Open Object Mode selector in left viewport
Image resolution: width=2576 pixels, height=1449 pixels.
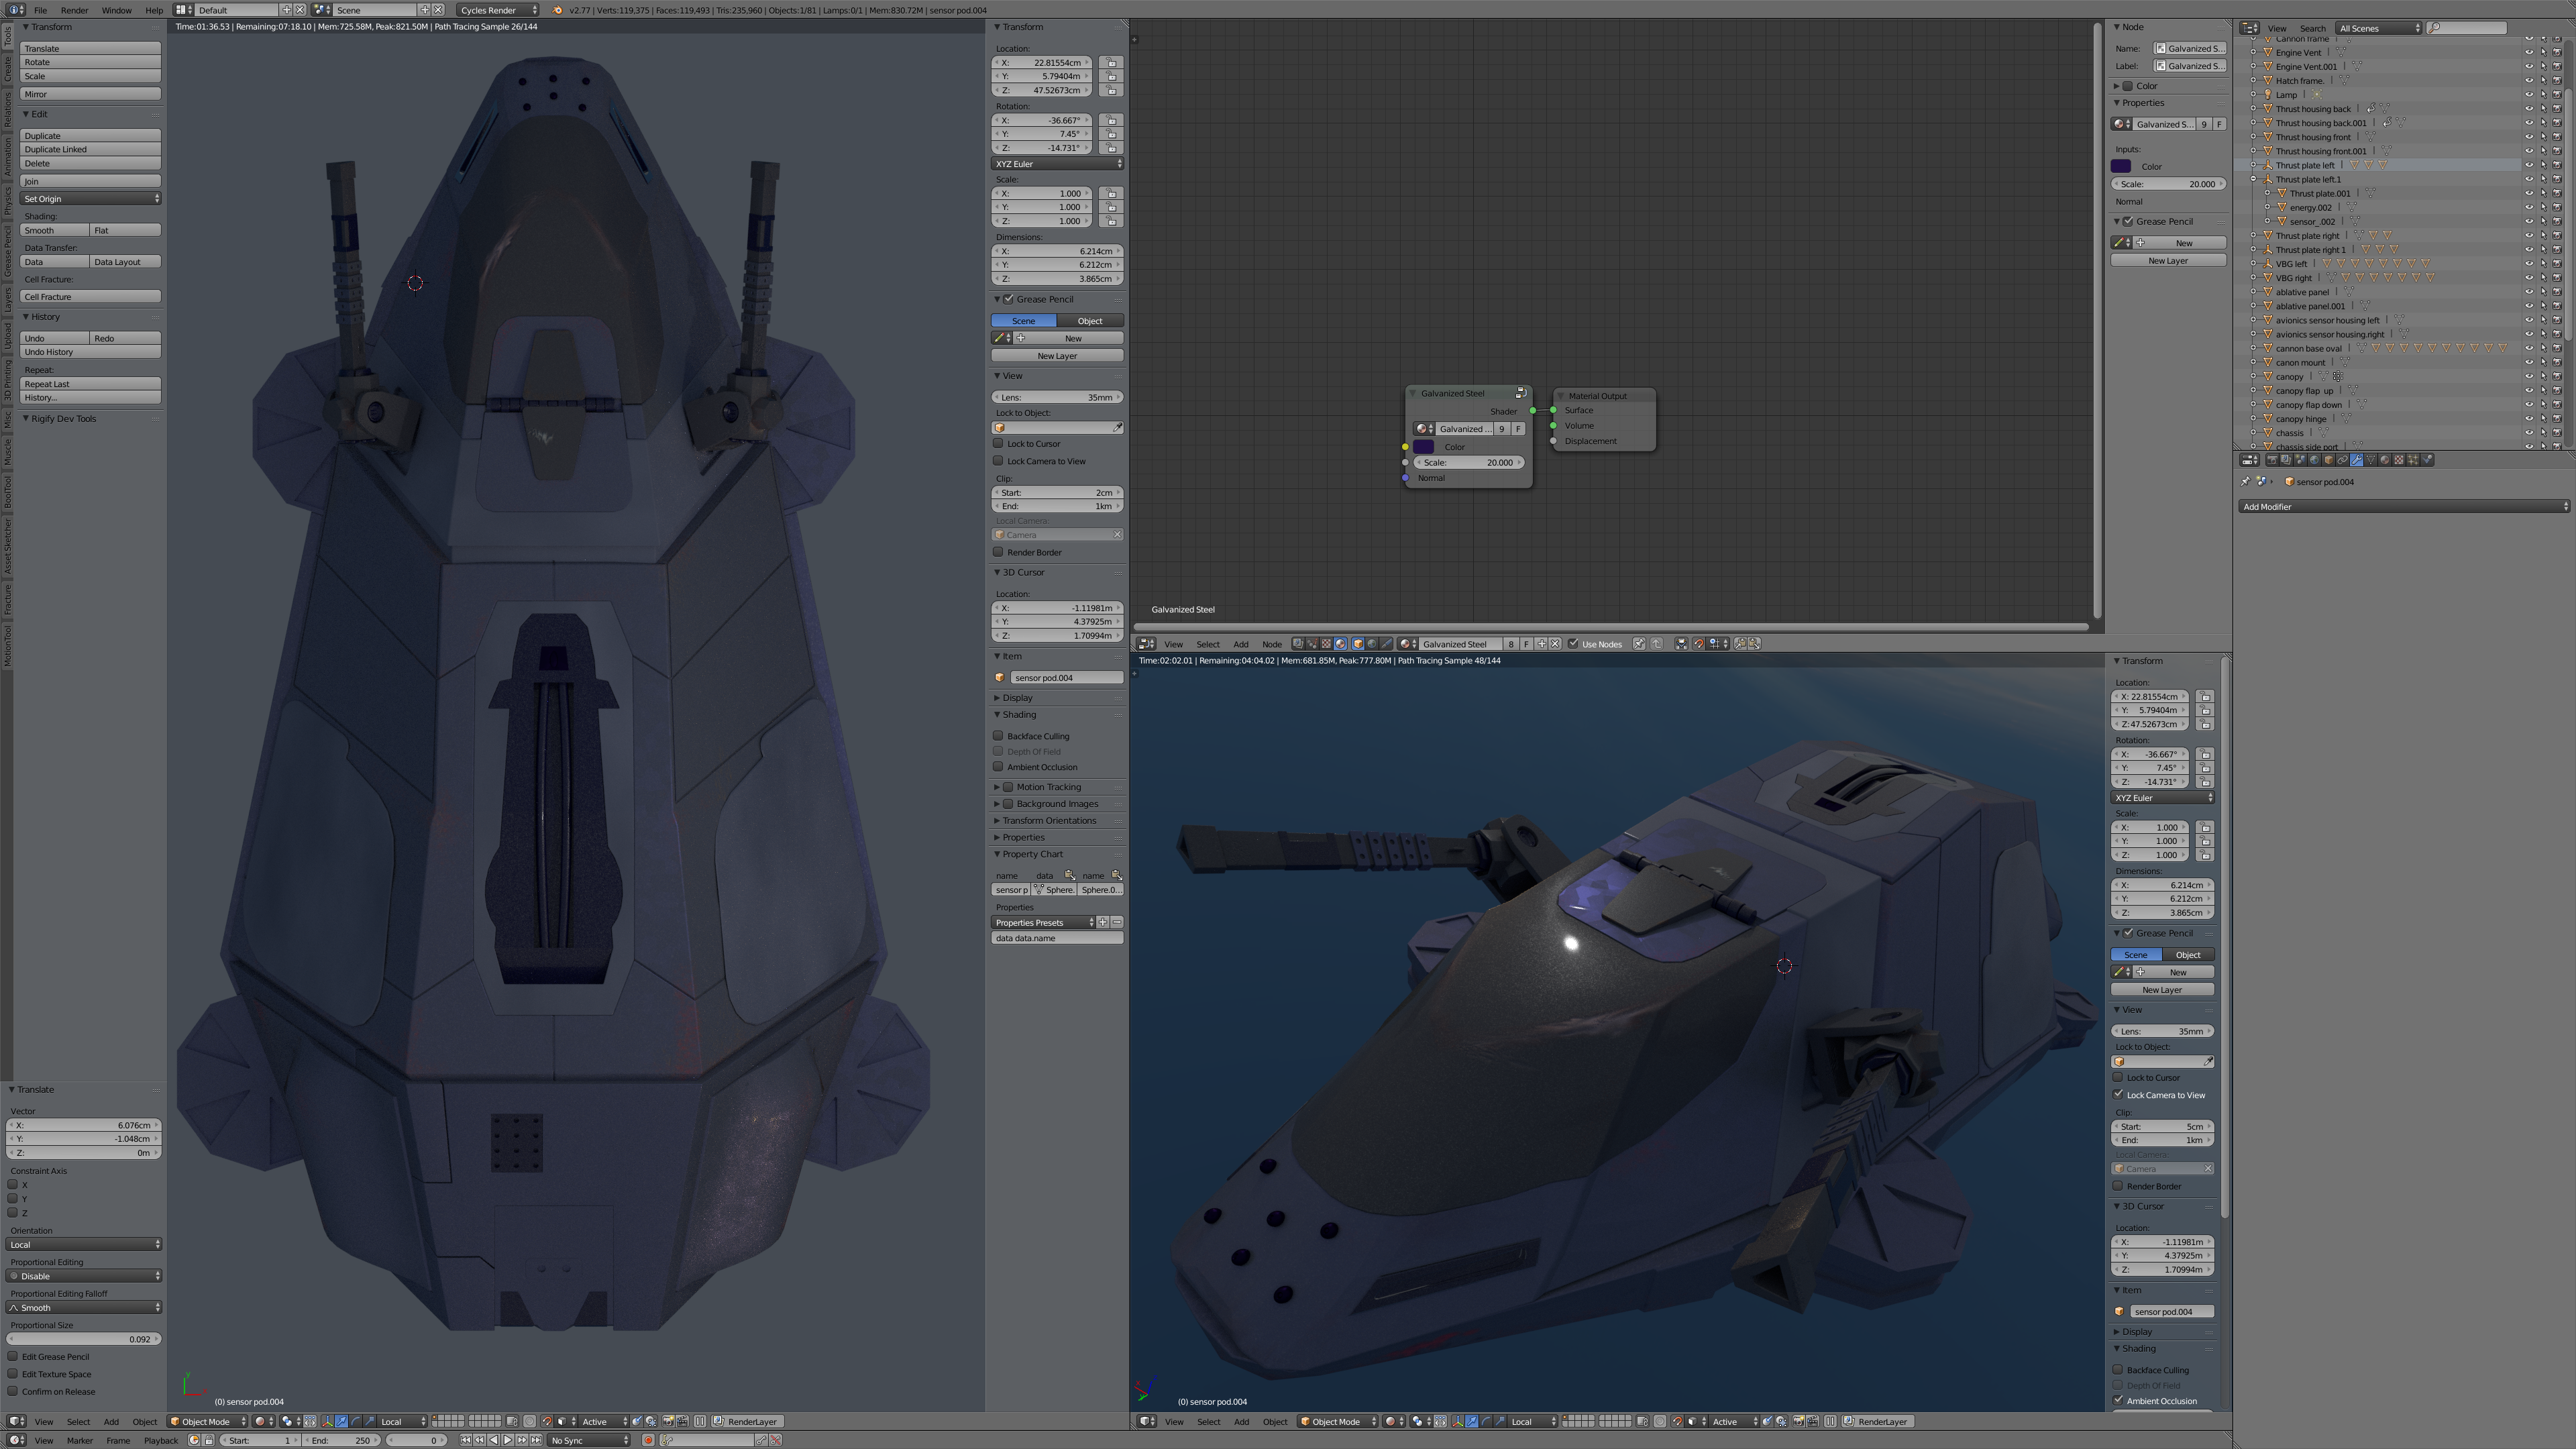pos(208,1422)
